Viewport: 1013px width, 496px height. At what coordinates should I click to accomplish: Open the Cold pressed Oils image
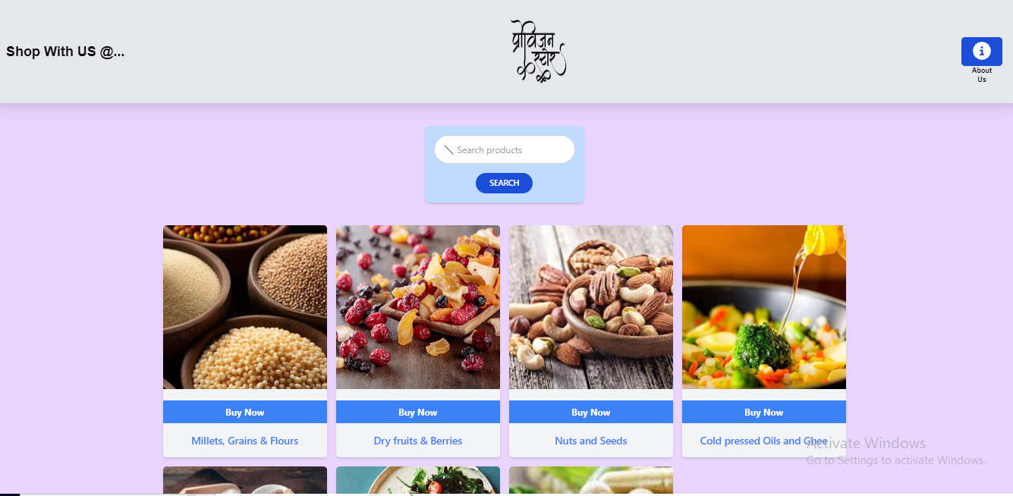point(764,307)
